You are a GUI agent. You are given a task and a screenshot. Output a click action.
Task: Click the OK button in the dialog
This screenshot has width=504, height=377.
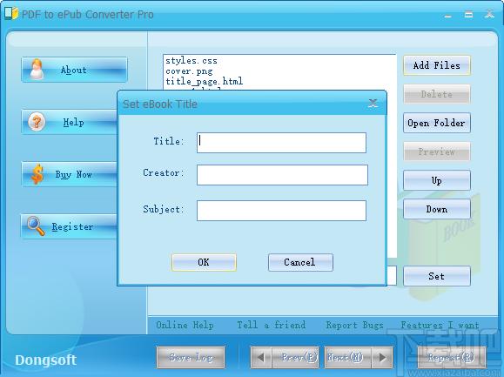(x=204, y=262)
